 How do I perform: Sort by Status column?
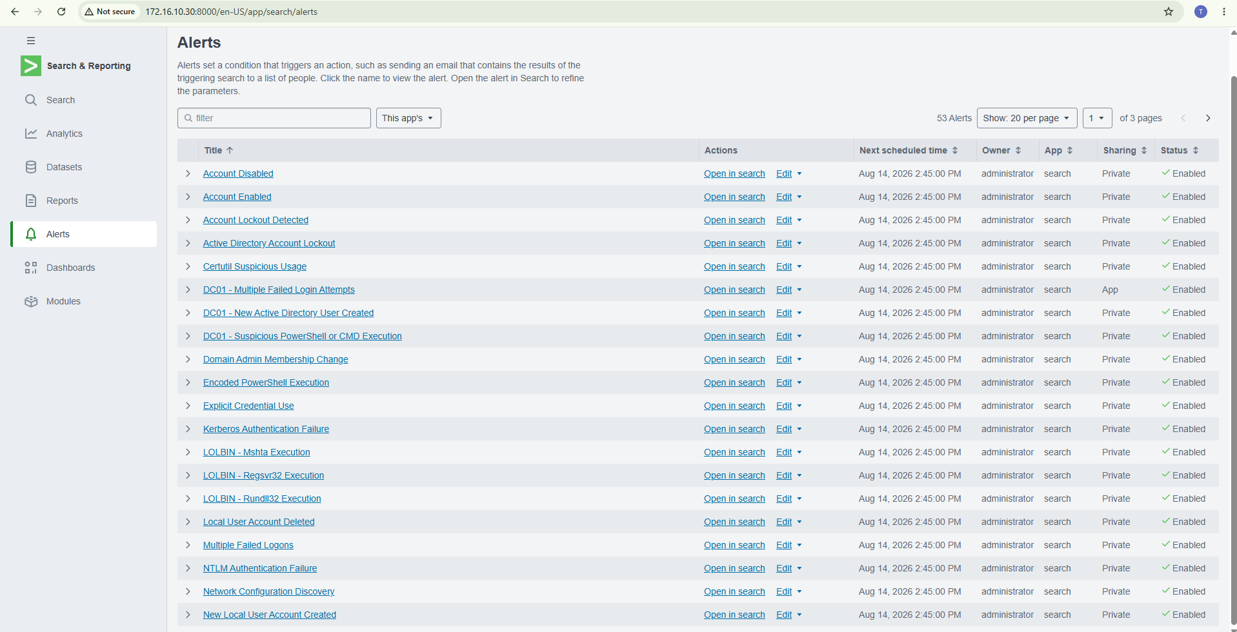point(1180,150)
